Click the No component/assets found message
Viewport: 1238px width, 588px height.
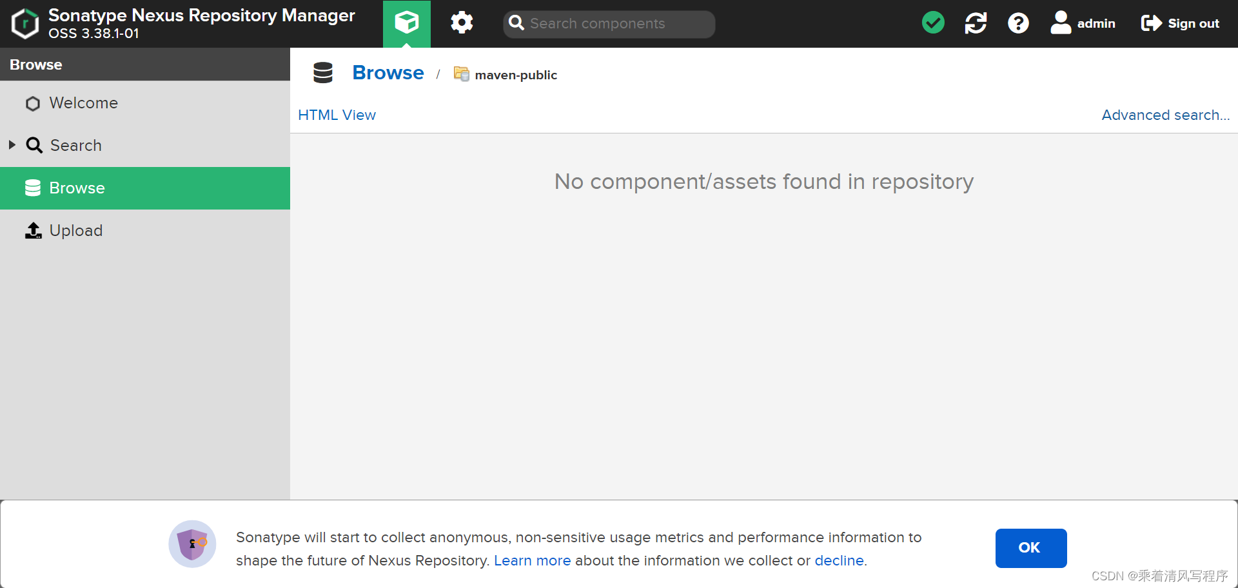(x=764, y=182)
